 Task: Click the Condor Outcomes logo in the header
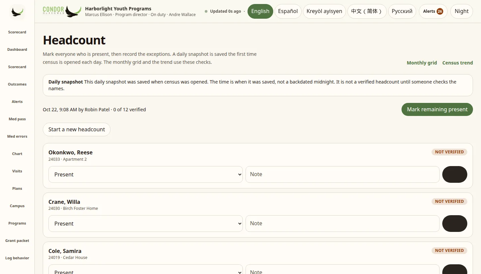point(62,11)
